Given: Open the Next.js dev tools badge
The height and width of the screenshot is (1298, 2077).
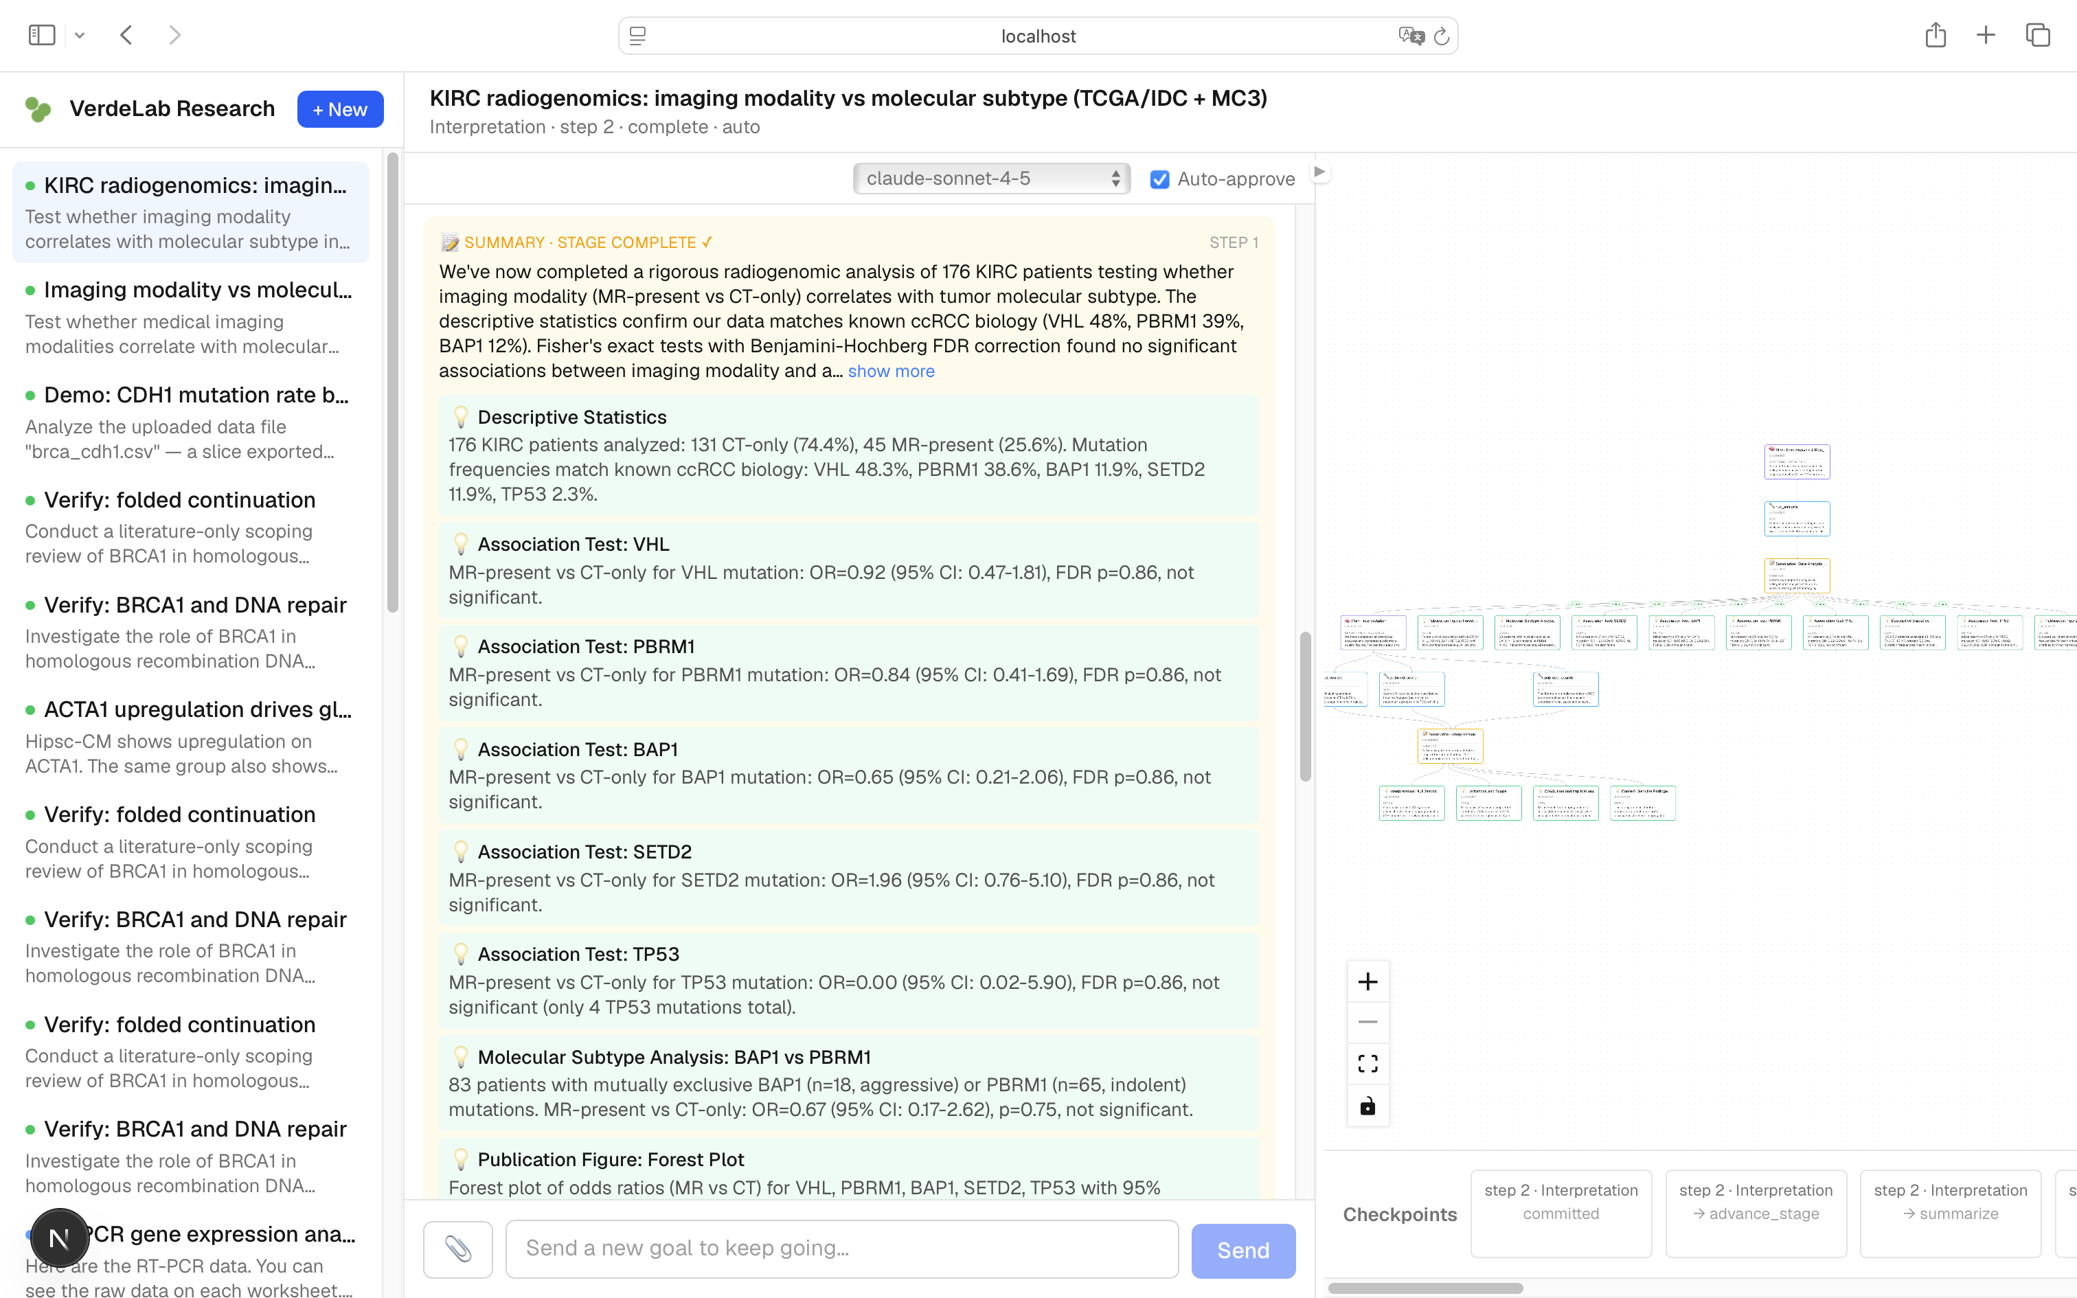Looking at the screenshot, I should tap(59, 1238).
